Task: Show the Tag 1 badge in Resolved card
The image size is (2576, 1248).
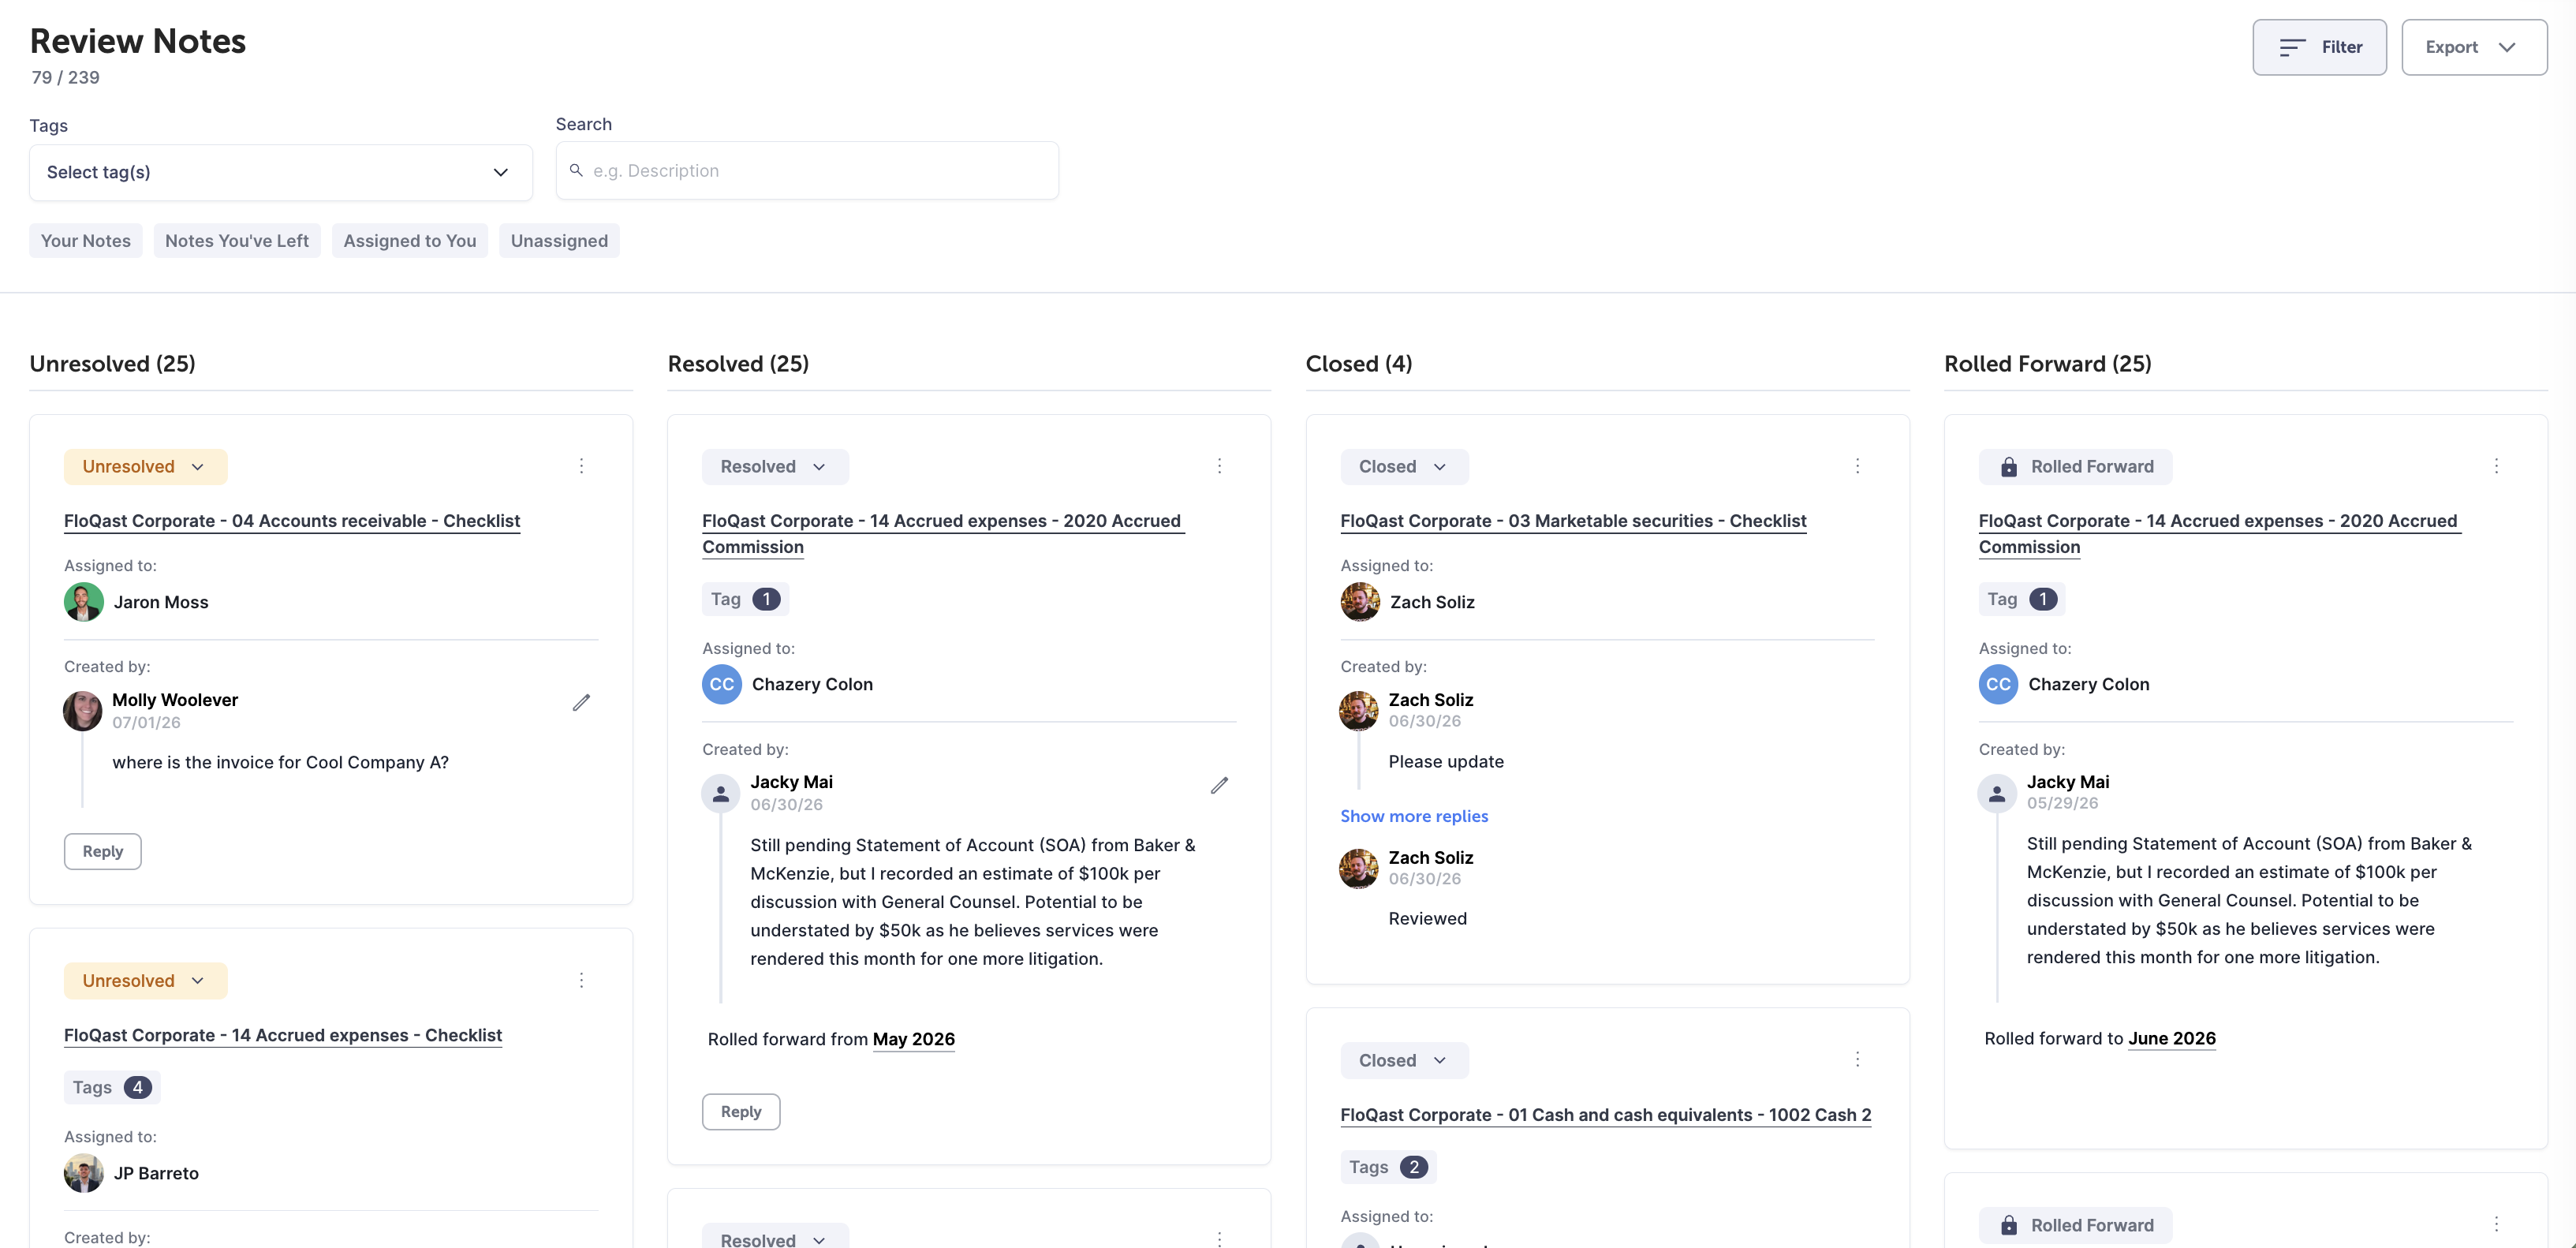Action: pyautogui.click(x=745, y=599)
